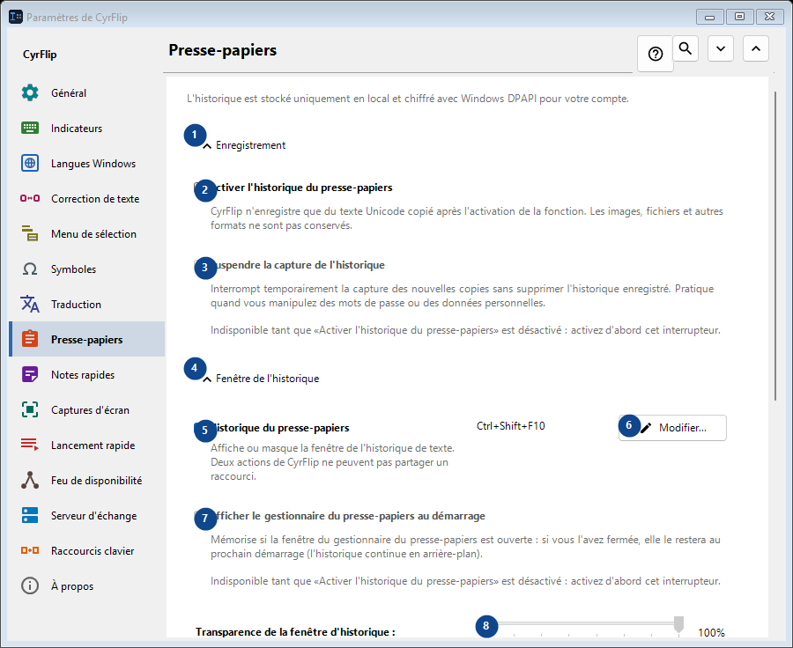Close the Paramètres de CyrFlip window
The width and height of the screenshot is (793, 648).
click(770, 17)
